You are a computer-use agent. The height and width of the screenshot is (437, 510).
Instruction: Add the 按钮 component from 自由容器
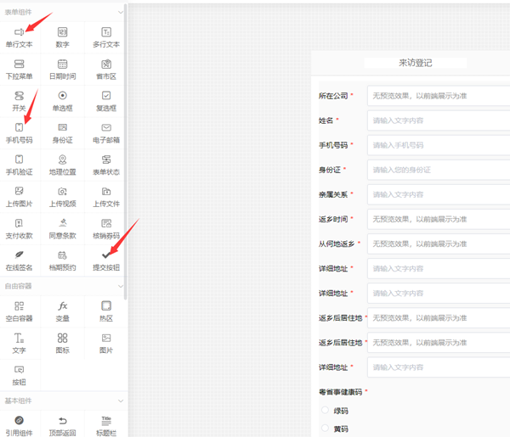19,374
